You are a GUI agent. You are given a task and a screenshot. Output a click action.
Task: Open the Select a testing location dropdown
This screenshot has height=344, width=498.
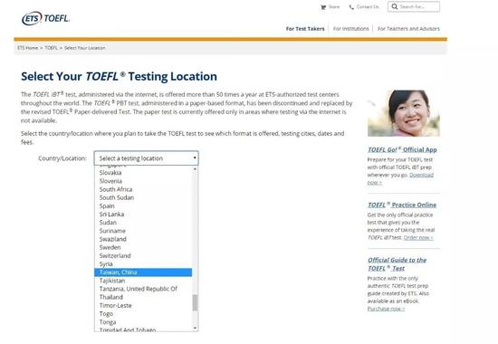(147, 158)
